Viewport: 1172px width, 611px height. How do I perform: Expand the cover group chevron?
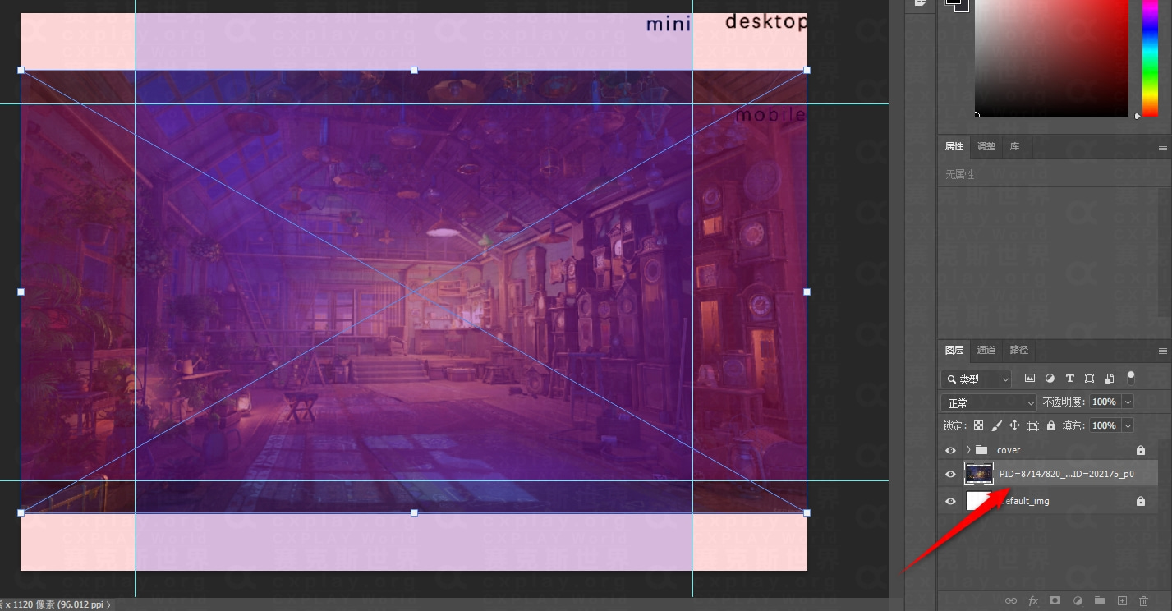(968, 450)
